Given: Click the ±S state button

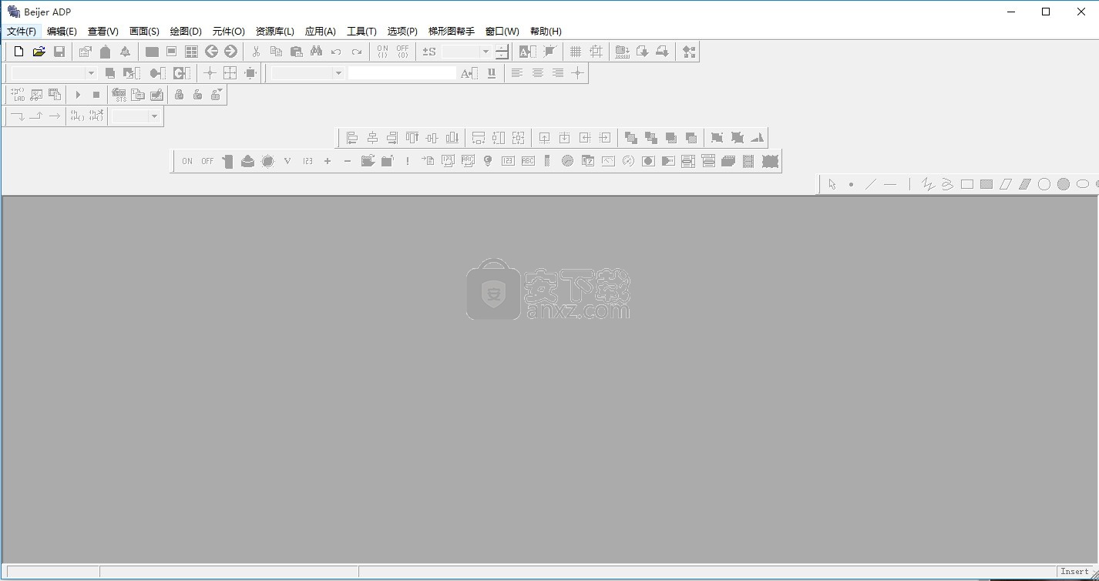Looking at the screenshot, I should pos(429,52).
